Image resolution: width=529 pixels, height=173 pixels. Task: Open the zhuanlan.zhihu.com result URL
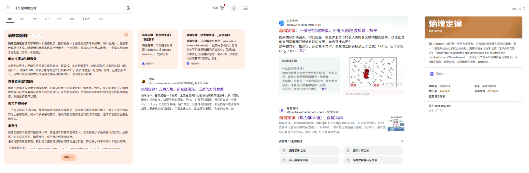(x=303, y=25)
